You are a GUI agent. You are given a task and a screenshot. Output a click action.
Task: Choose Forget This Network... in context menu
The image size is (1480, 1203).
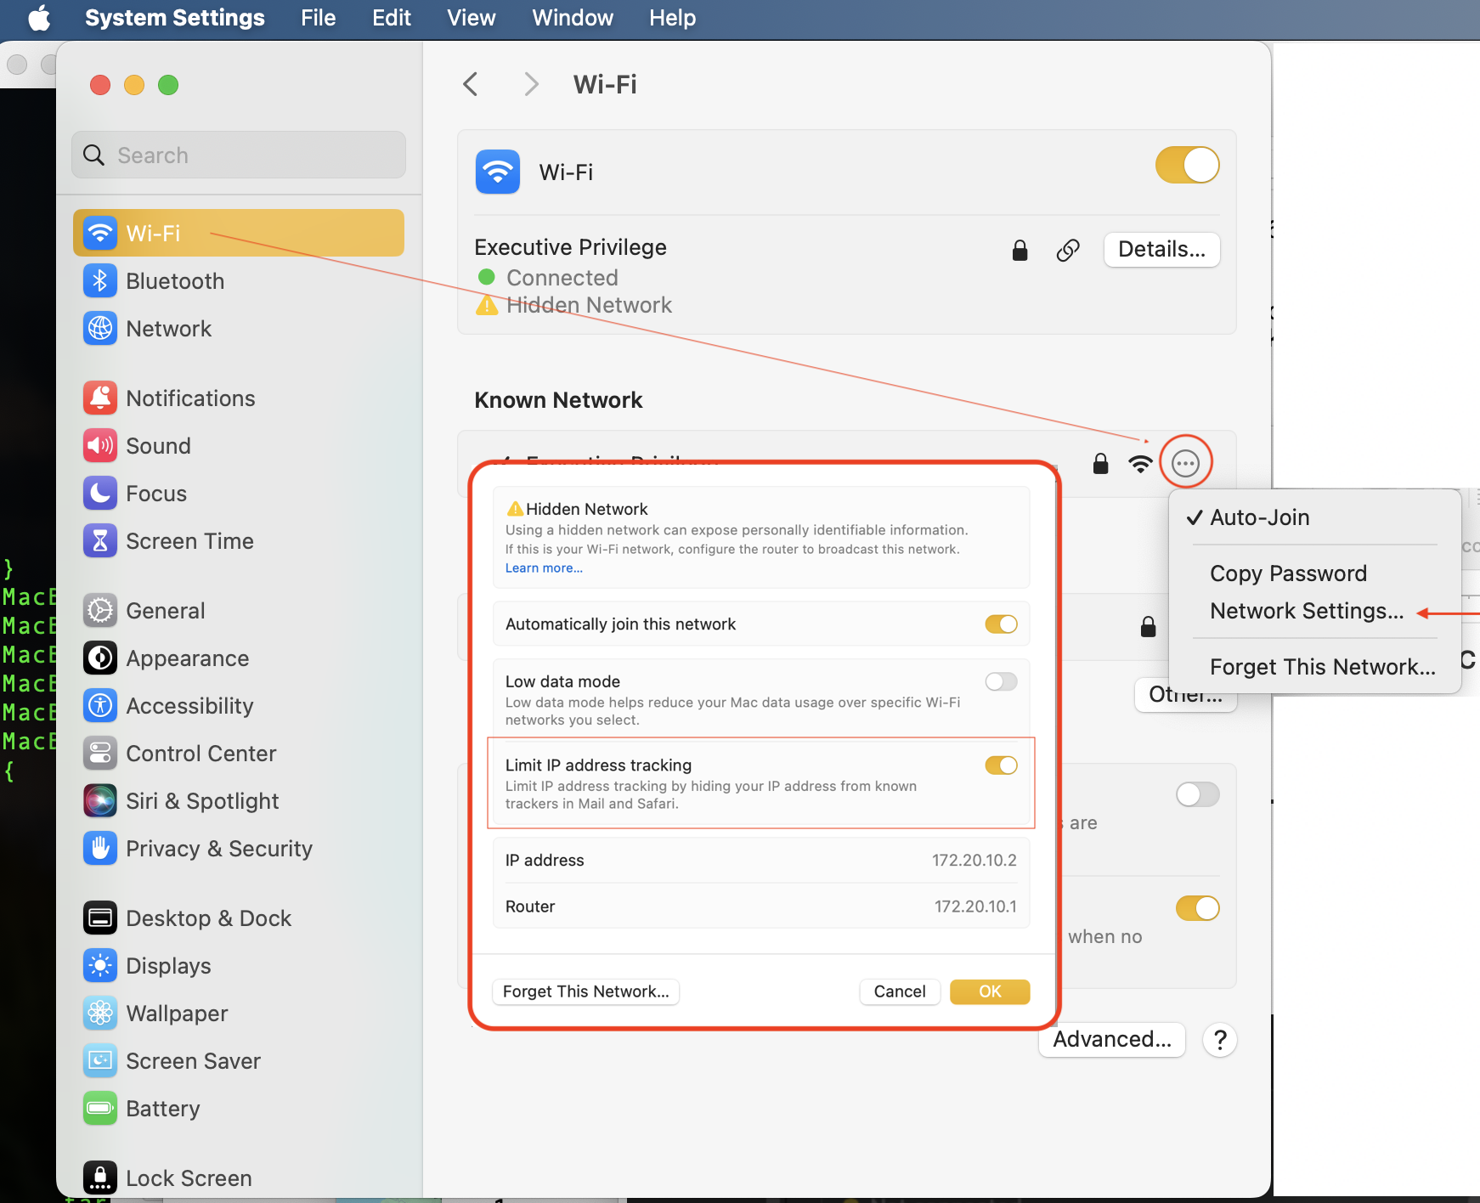tap(1323, 667)
